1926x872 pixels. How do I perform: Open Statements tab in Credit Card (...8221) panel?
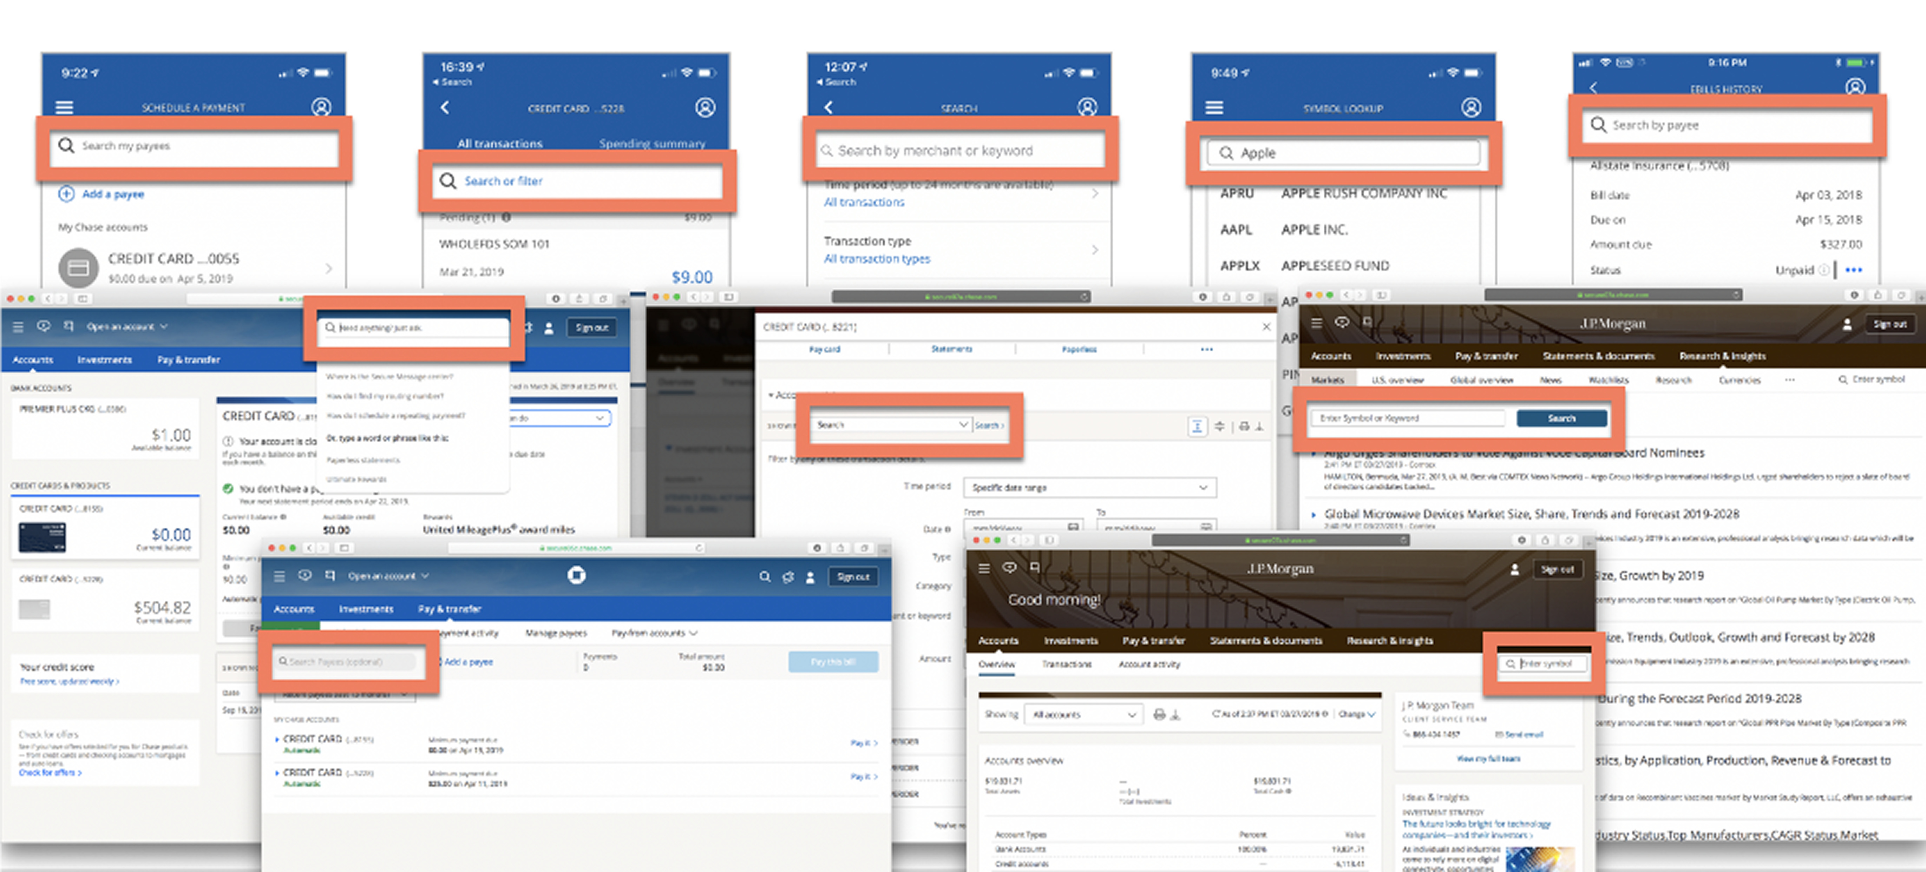(952, 349)
